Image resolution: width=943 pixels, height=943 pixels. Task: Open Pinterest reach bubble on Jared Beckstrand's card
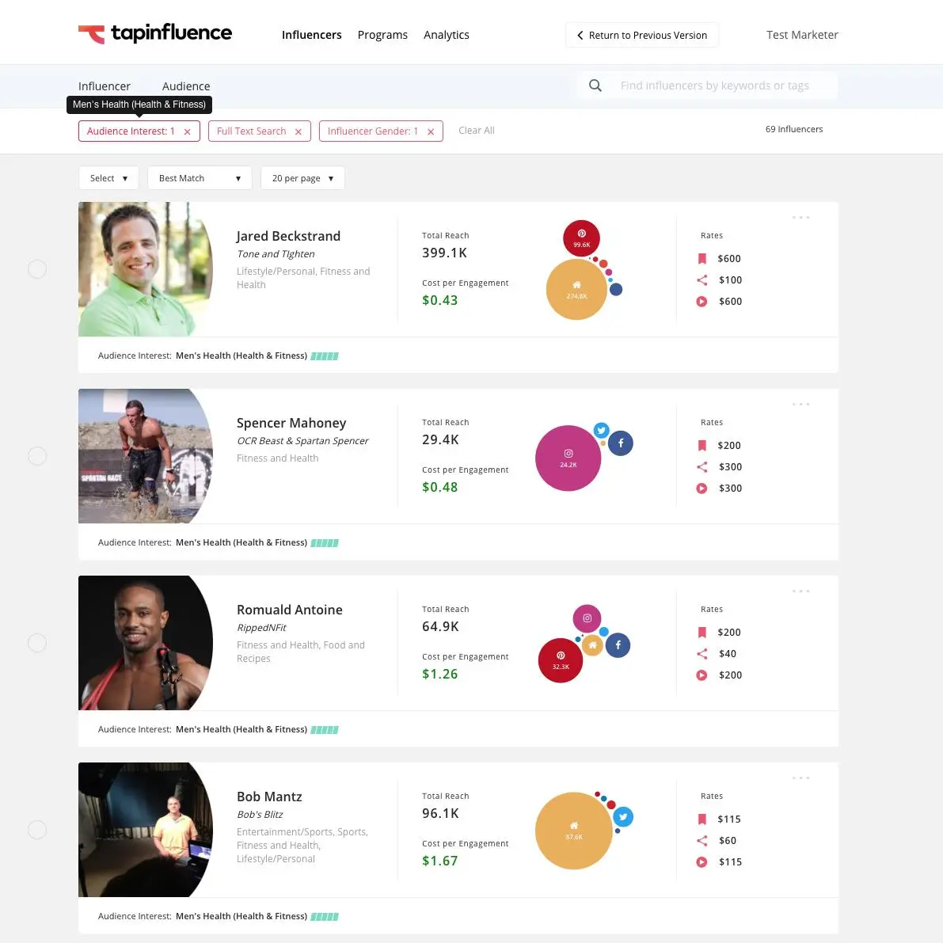(582, 238)
